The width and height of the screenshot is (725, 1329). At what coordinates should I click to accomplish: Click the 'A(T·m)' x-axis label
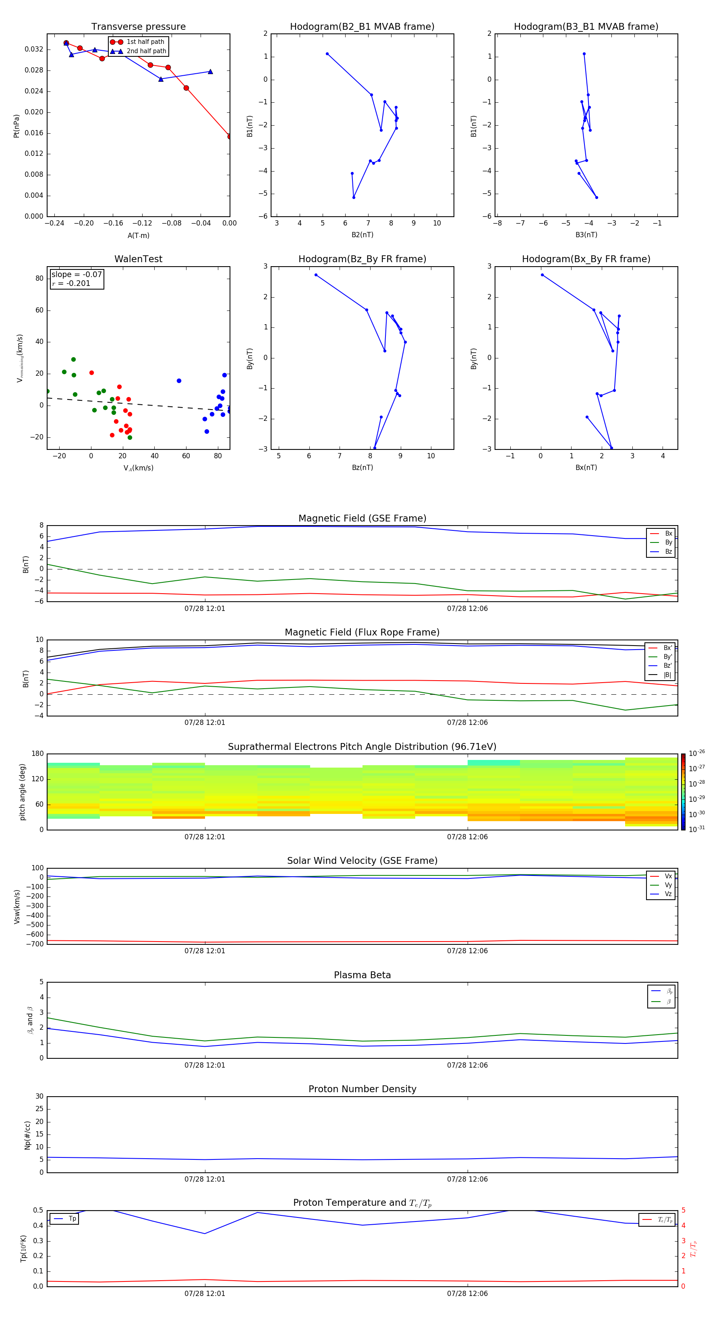138,236
